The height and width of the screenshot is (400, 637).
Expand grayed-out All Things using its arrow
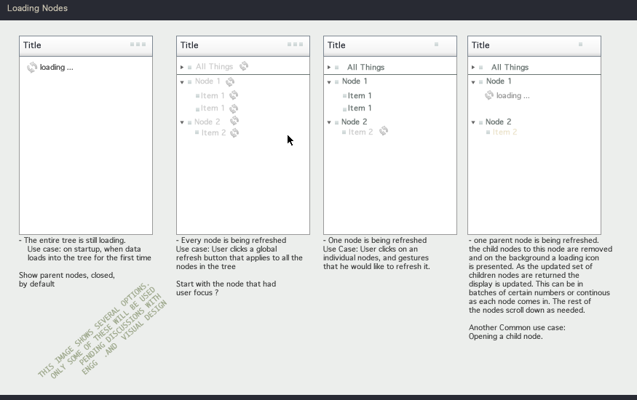182,67
